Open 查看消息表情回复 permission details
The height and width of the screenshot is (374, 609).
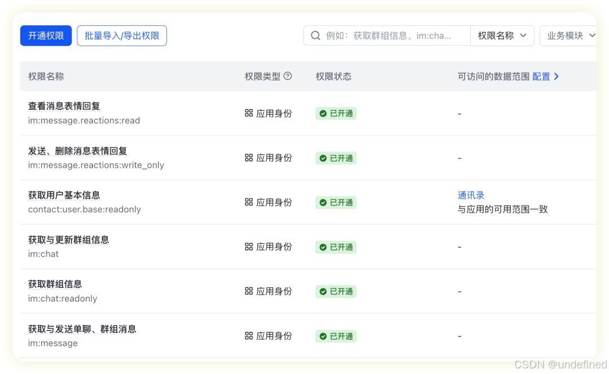click(64, 105)
